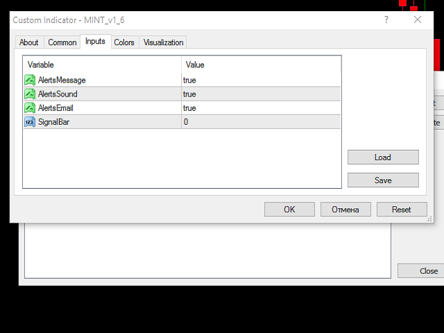Image resolution: width=444 pixels, height=333 pixels.
Task: Edit the true value of AlertsEmail
Action: pos(261,108)
